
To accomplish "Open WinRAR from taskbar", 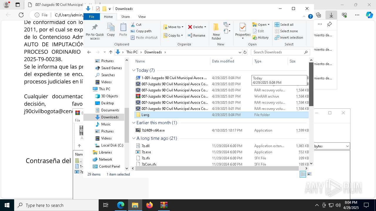I will click(x=164, y=205).
